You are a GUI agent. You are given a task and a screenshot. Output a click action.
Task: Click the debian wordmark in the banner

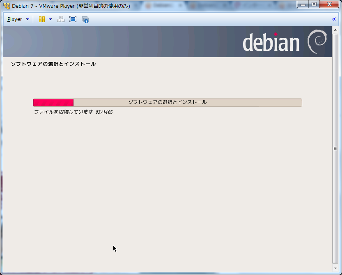click(271, 43)
